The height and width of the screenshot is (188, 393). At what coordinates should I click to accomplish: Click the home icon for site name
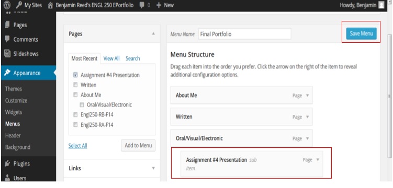51,5
